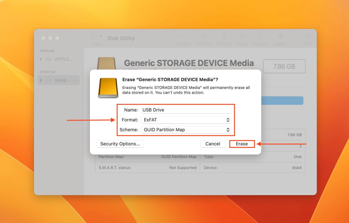Open the Format dropdown showing ExFAT
The image size is (349, 223).
point(186,120)
